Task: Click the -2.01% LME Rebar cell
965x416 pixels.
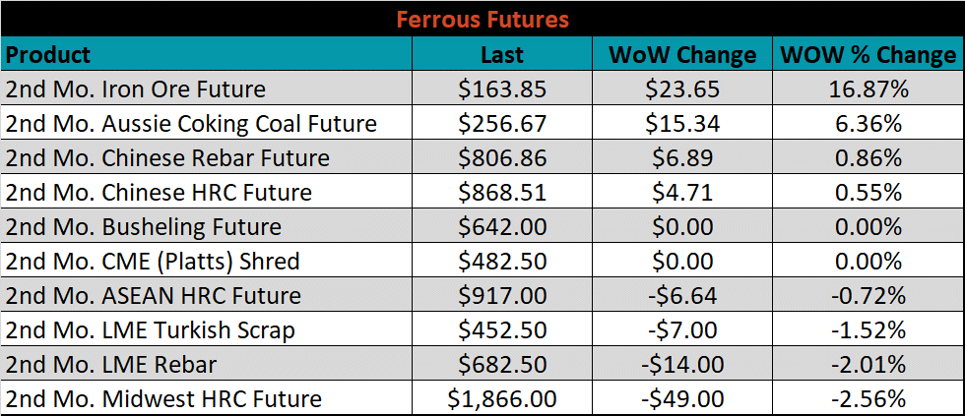Action: [868, 364]
